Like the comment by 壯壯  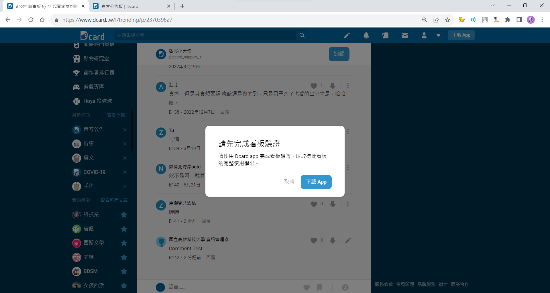click(314, 86)
